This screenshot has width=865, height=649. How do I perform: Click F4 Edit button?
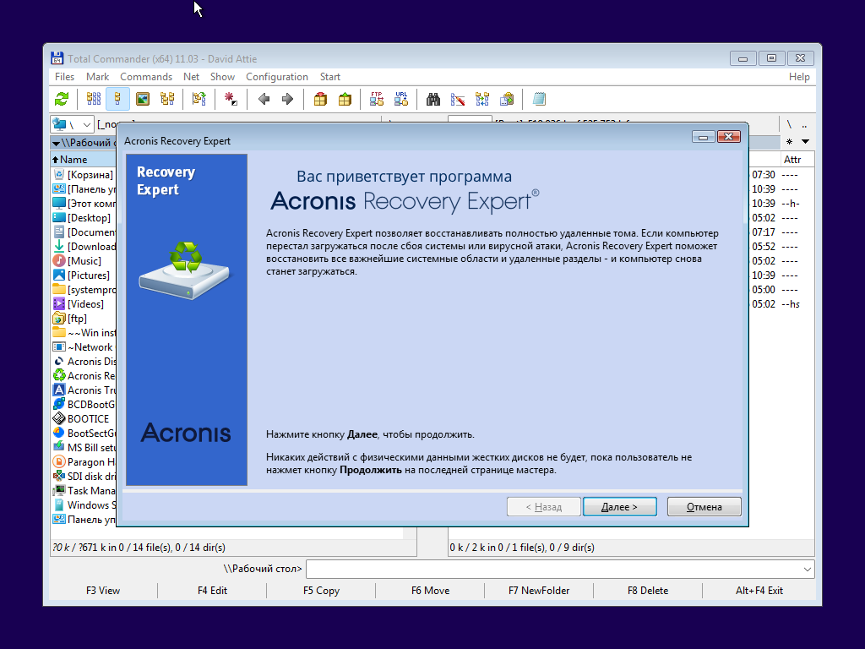(x=212, y=591)
